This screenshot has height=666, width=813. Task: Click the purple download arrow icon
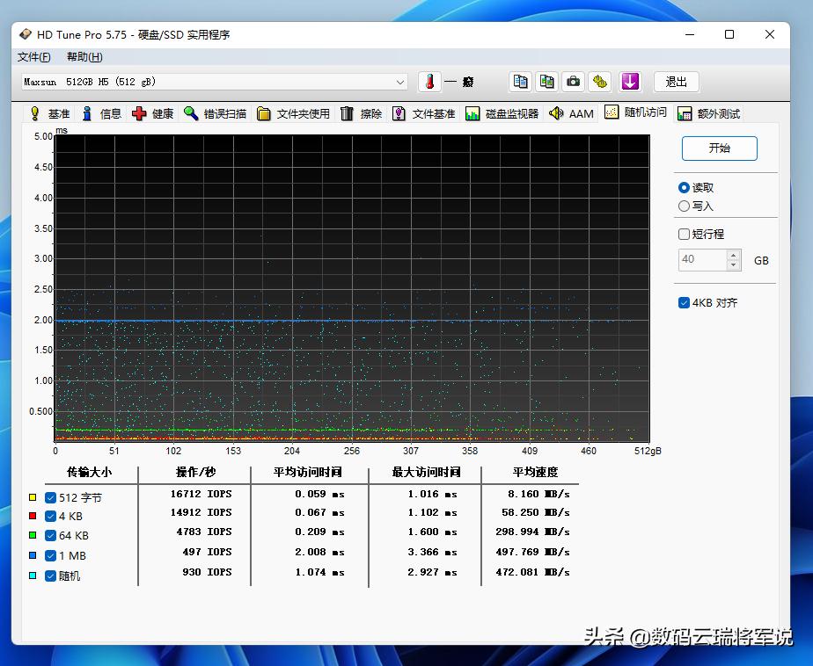[629, 82]
